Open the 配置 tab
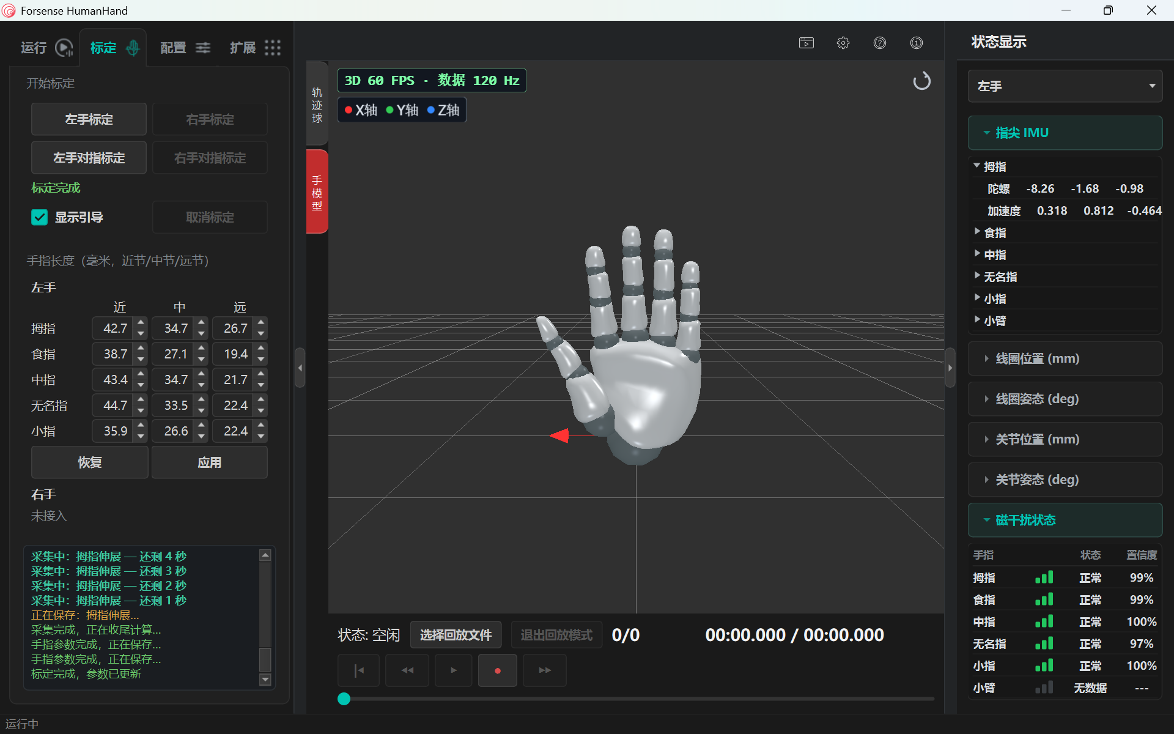This screenshot has width=1174, height=734. pyautogui.click(x=185, y=48)
